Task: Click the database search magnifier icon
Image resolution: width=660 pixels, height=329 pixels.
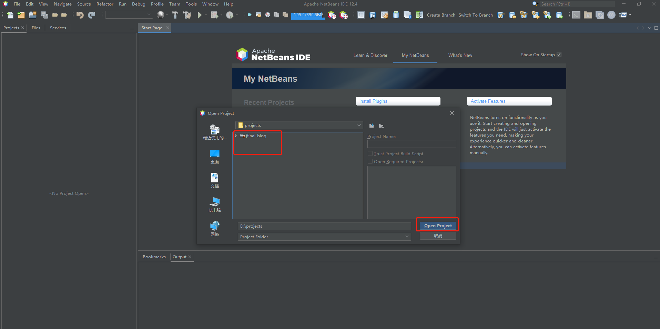Action: click(x=373, y=15)
